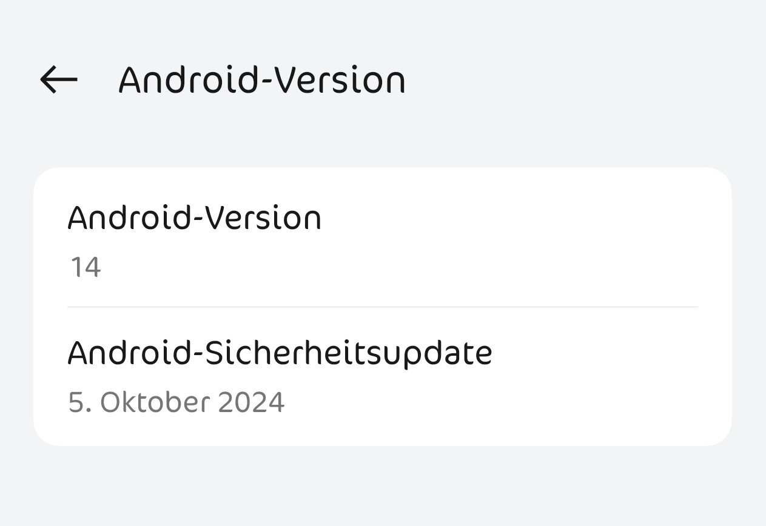The height and width of the screenshot is (526, 766).
Task: Select the Android-Sicherheitsupdate label text
Action: click(280, 354)
